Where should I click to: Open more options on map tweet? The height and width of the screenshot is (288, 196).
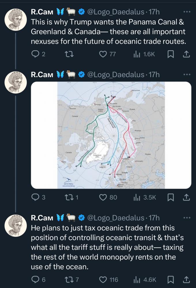(x=187, y=74)
